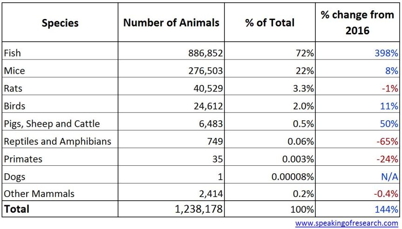Open the www.speakingofresearch.com link
The image size is (402, 229).
pos(347,223)
